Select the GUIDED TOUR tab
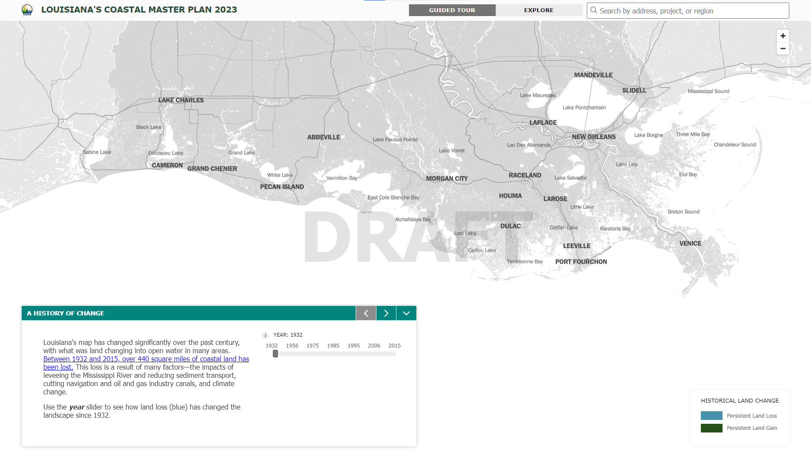Image resolution: width=811 pixels, height=468 pixels. (451, 10)
